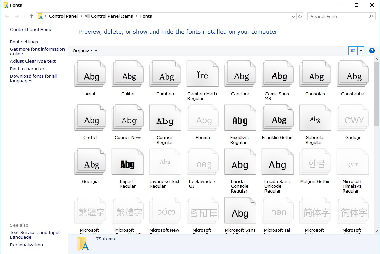
Task: Open Personalization under See also
Action: pyautogui.click(x=26, y=245)
